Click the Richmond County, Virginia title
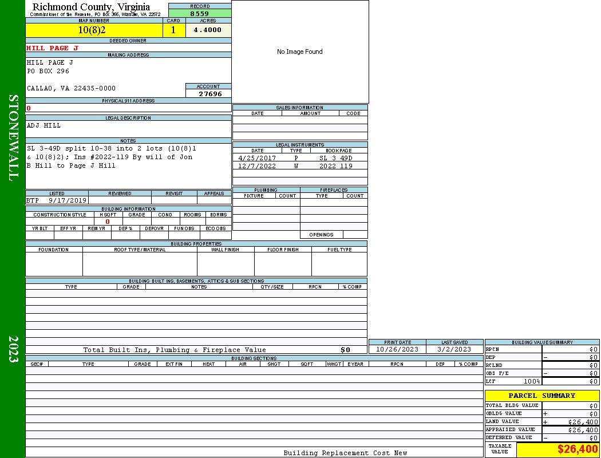Viewport: 601px width, 458px height. 92,7
